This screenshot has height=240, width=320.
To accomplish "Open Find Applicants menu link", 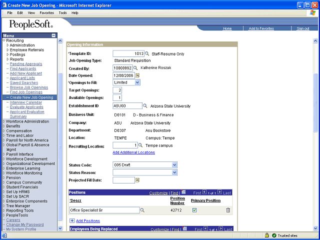I will (x=23, y=68).
